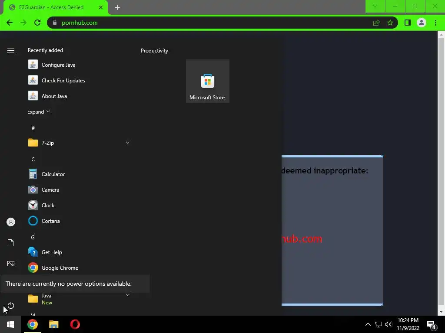
Task: Switch to Chrome on the taskbar
Action: [32, 324]
